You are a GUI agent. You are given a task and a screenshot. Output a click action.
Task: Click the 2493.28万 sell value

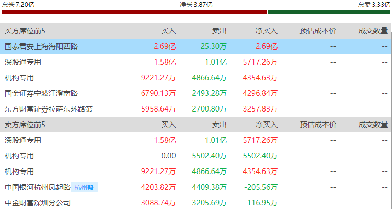210,93
